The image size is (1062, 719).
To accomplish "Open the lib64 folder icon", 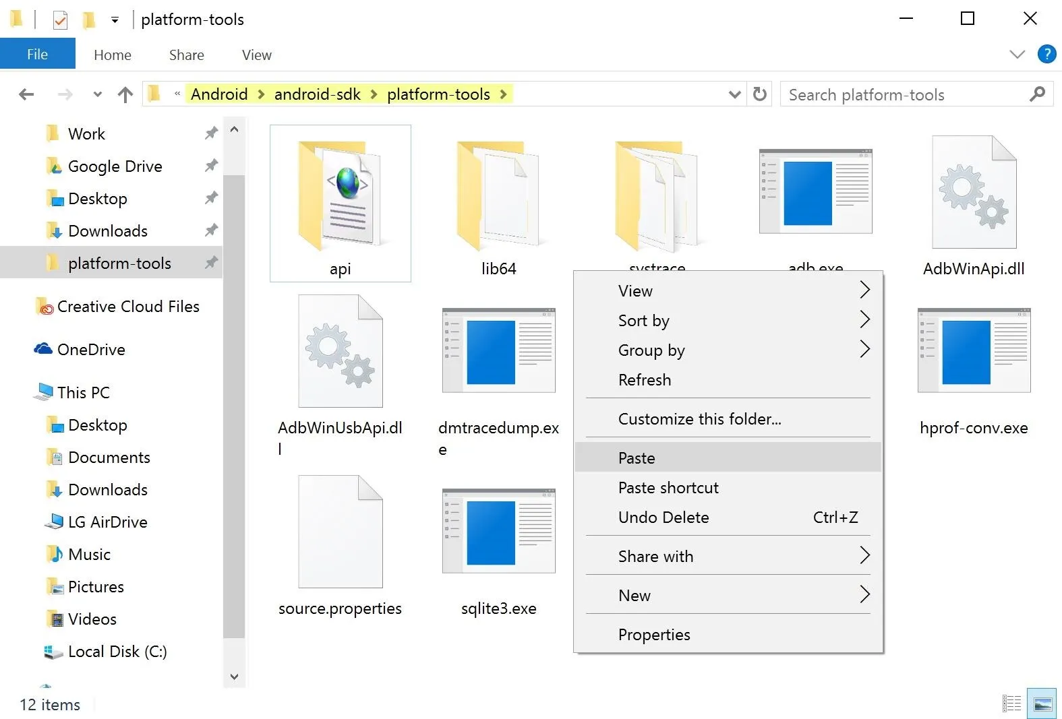I will point(498,196).
